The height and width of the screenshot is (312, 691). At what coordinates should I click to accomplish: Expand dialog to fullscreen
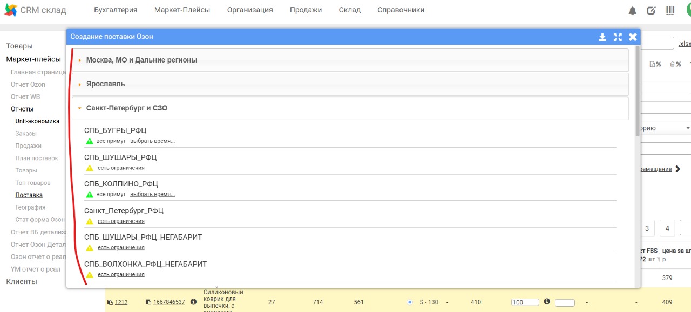pos(618,37)
